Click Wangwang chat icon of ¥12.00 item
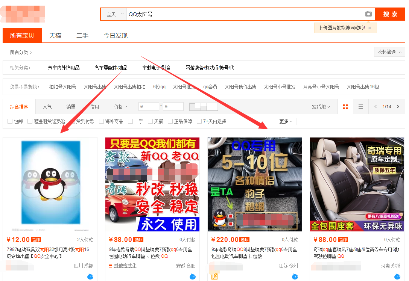The image size is (409, 281). point(90,277)
